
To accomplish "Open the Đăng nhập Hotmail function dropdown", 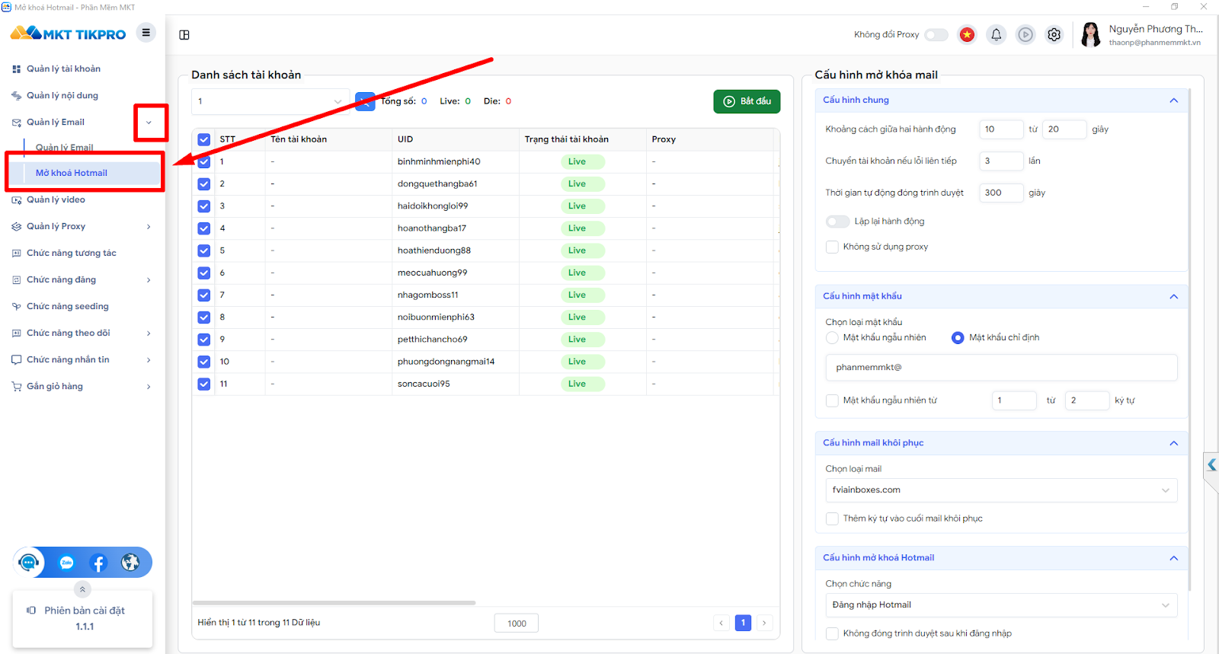I will point(1001,605).
